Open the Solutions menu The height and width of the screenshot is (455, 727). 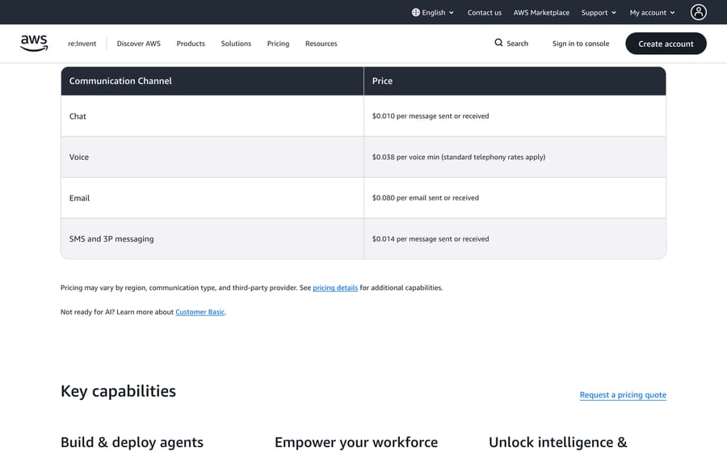click(x=236, y=44)
